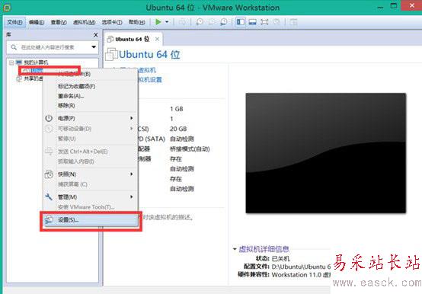Screen dimensions: 422x294
Task: Select the 共享的虚拟机 tree item
Action: click(30, 78)
